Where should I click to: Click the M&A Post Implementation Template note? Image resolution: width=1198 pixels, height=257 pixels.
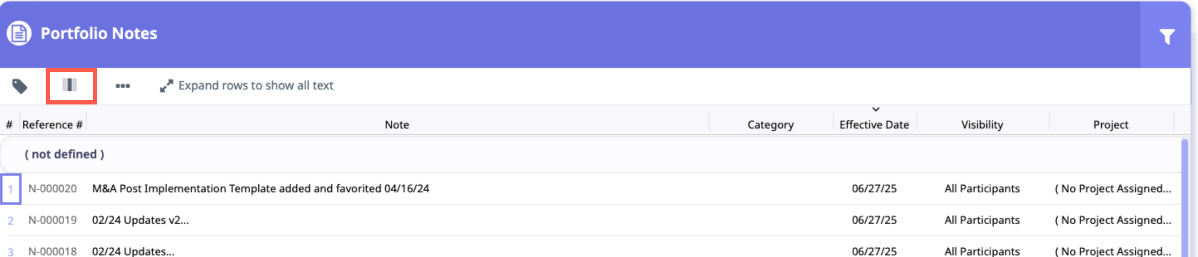[x=260, y=189]
